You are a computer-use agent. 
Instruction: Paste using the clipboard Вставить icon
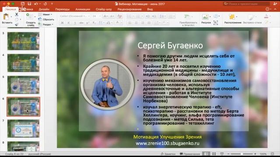[x=6, y=17]
